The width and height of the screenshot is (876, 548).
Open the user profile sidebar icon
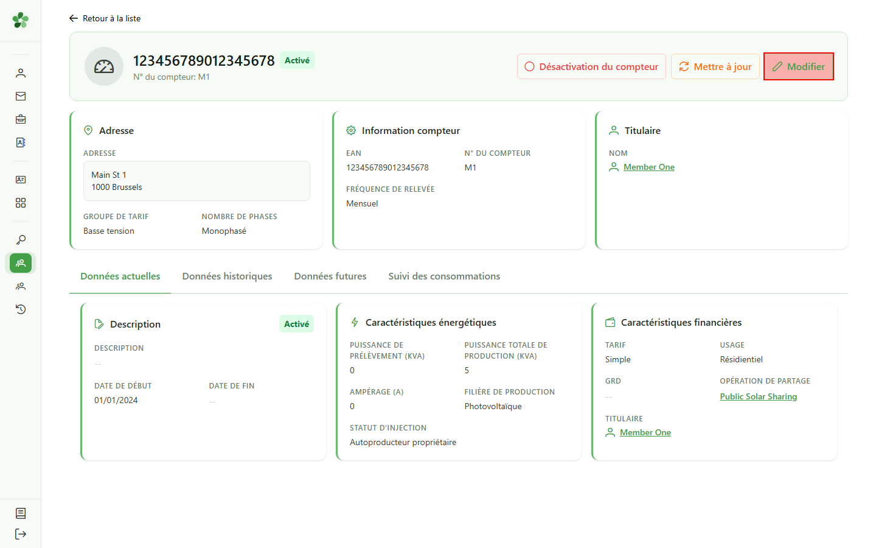pyautogui.click(x=21, y=73)
